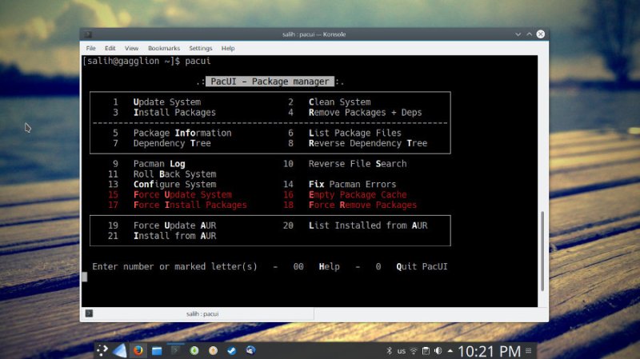Click red 'Force Update System' text
The width and height of the screenshot is (640, 359).
(x=182, y=195)
